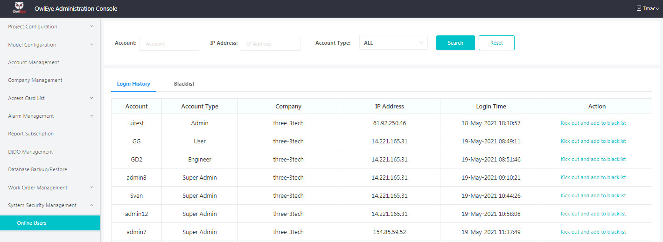Expand Access Card List submenu
The image size is (663, 242).
(50, 98)
